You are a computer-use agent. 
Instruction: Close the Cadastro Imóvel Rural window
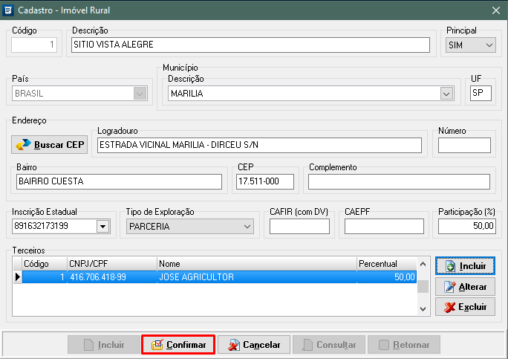[495, 10]
